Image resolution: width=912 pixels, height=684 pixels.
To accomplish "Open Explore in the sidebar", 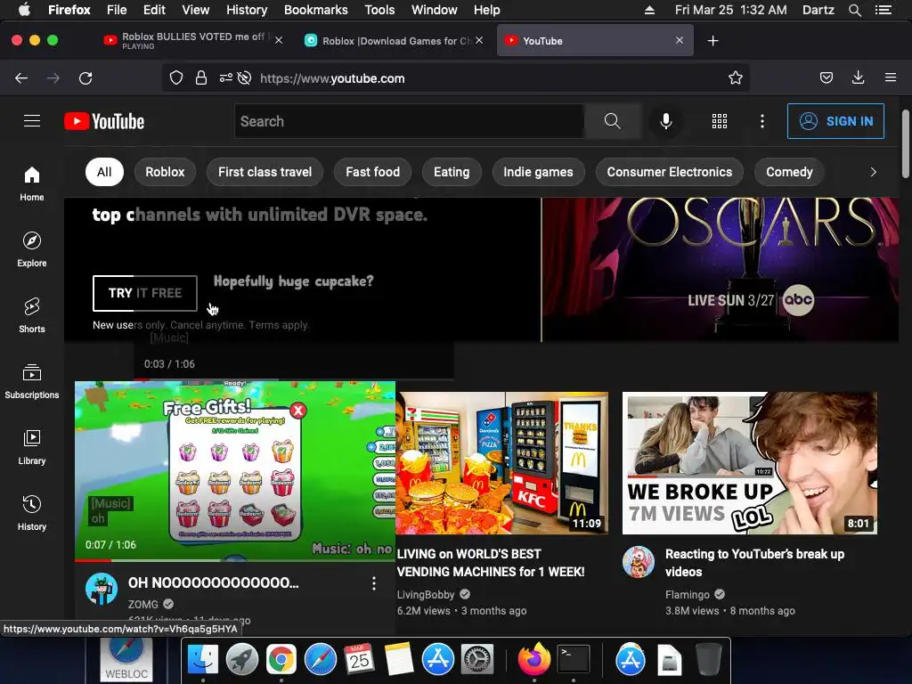I will 32,249.
